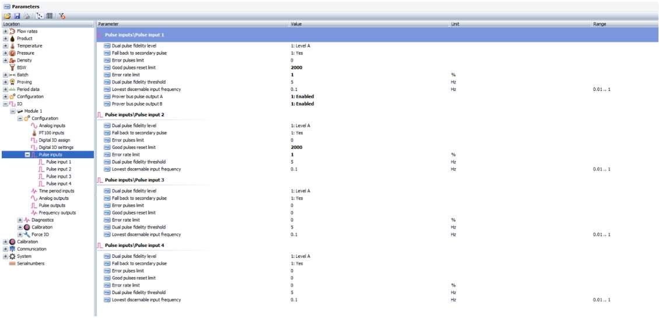Select the Proving medal icon

pyautogui.click(x=13, y=82)
